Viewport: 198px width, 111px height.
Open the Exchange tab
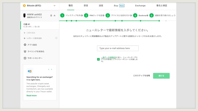tap(140, 6)
